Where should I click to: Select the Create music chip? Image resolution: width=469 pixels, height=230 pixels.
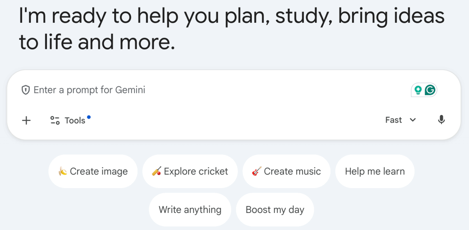[x=286, y=171]
